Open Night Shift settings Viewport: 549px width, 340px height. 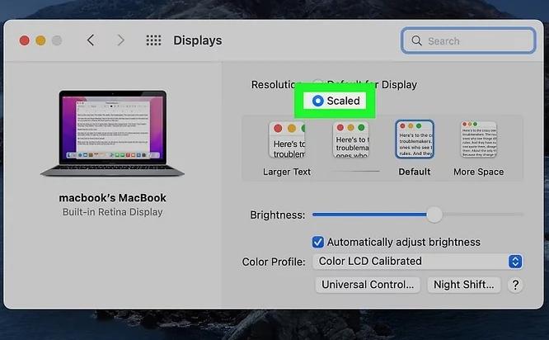coord(463,285)
